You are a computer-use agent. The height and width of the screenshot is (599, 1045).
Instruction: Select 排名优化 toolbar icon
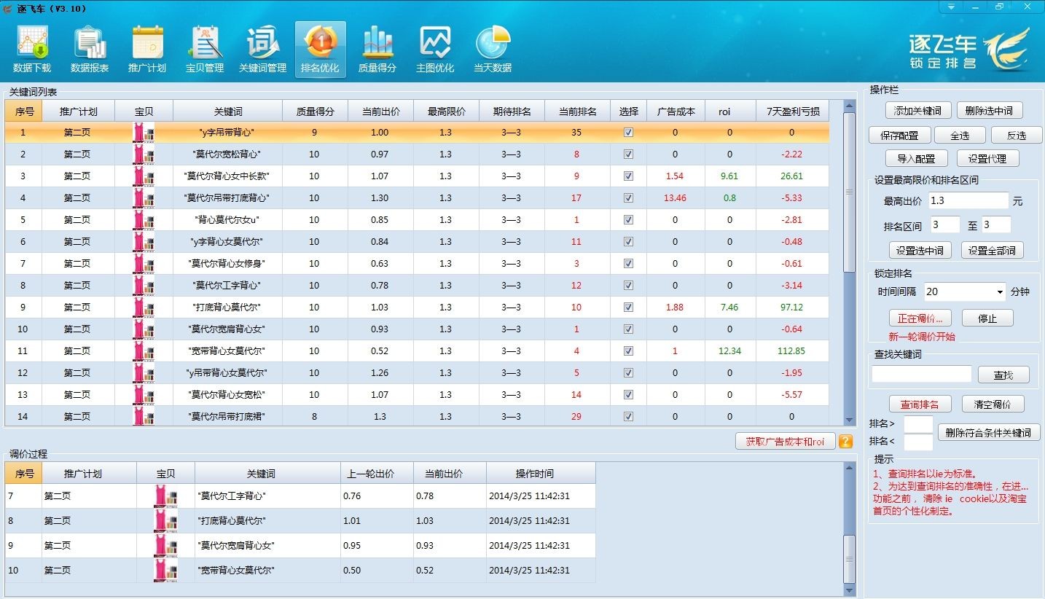tap(320, 50)
